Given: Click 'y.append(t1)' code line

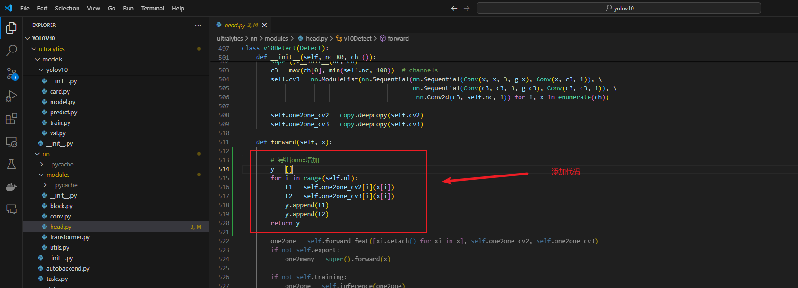Looking at the screenshot, I should click(x=307, y=205).
